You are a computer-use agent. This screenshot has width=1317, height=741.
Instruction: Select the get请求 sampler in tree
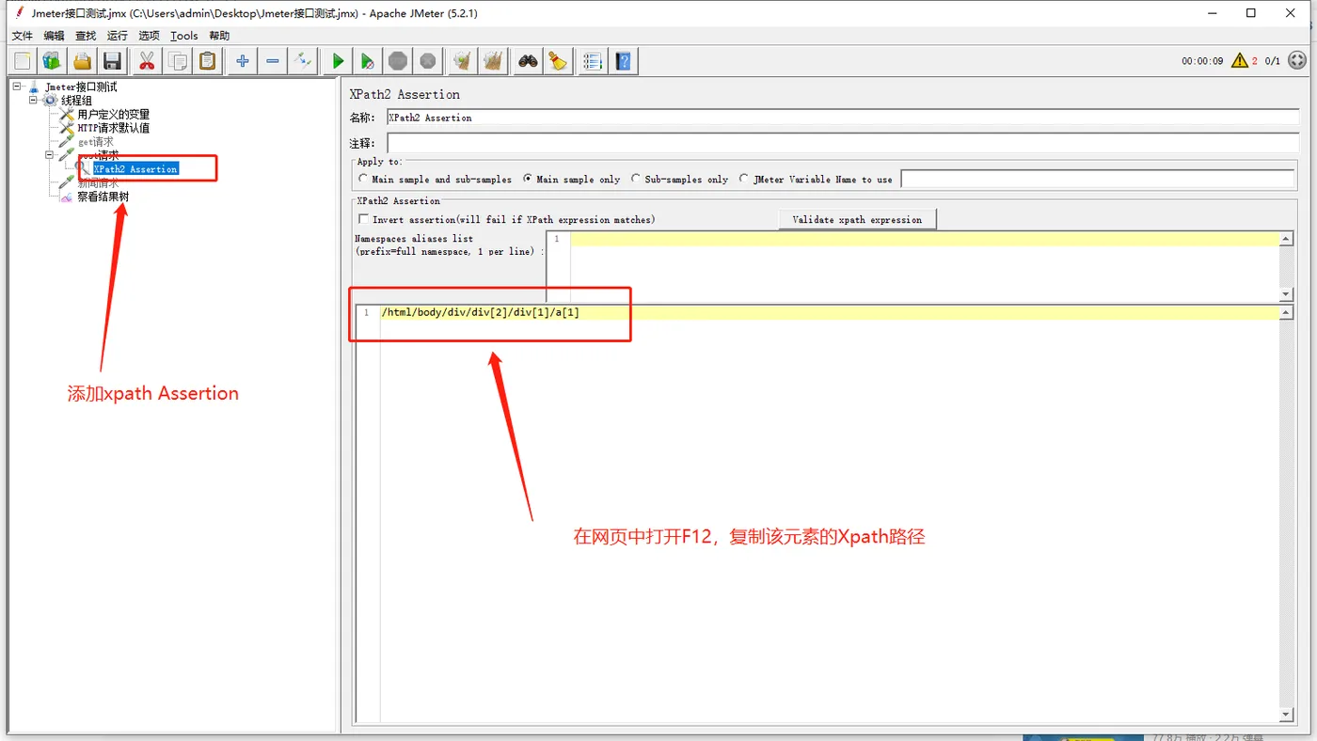coord(96,142)
